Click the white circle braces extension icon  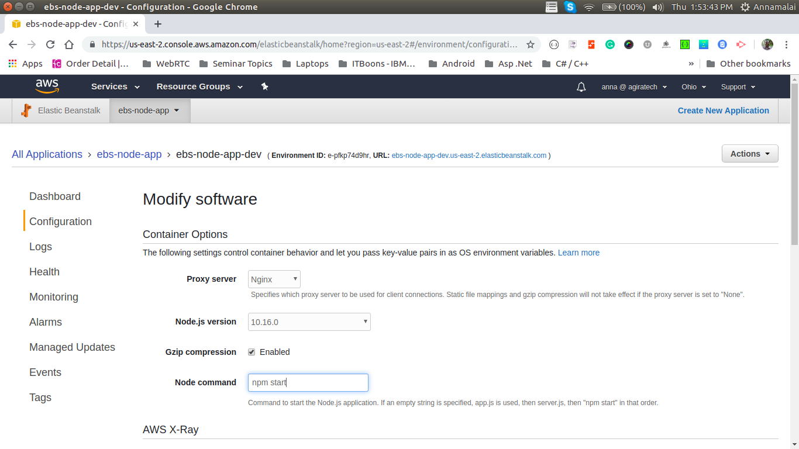point(554,44)
